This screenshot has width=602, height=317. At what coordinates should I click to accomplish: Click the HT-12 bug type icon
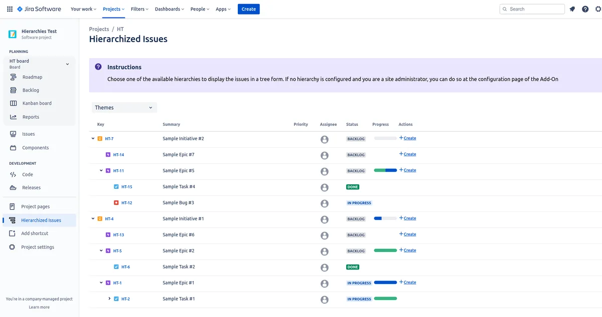click(x=116, y=203)
